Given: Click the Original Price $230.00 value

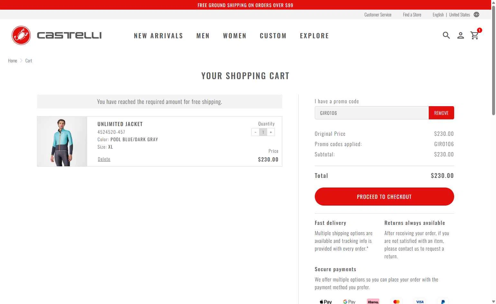Looking at the screenshot, I should click(x=444, y=134).
